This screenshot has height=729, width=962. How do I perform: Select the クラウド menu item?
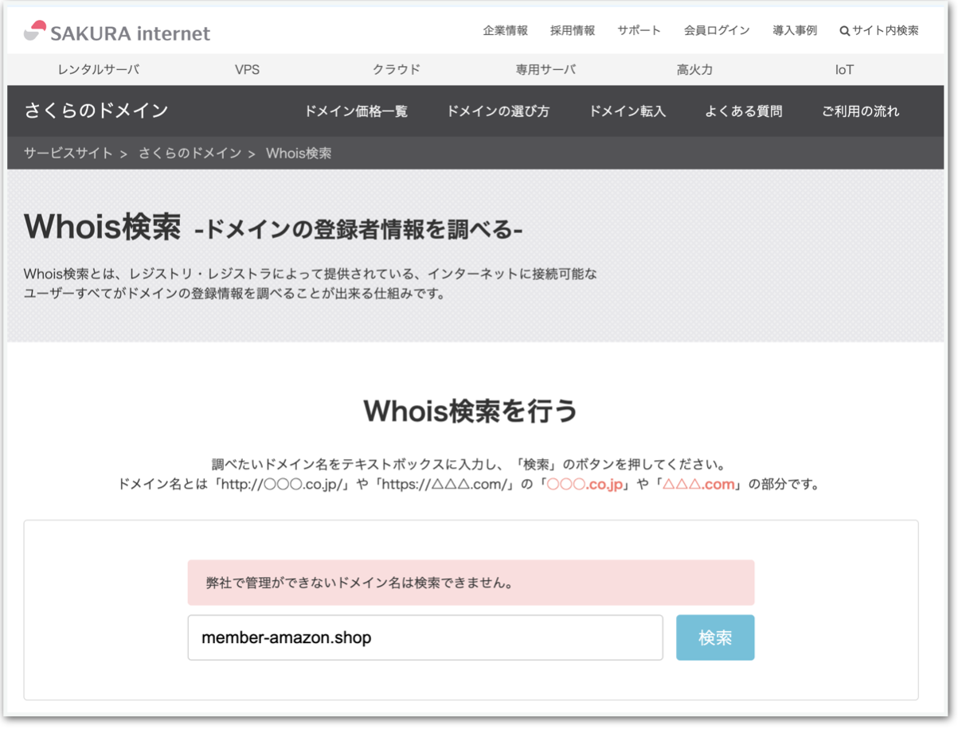[x=396, y=70]
